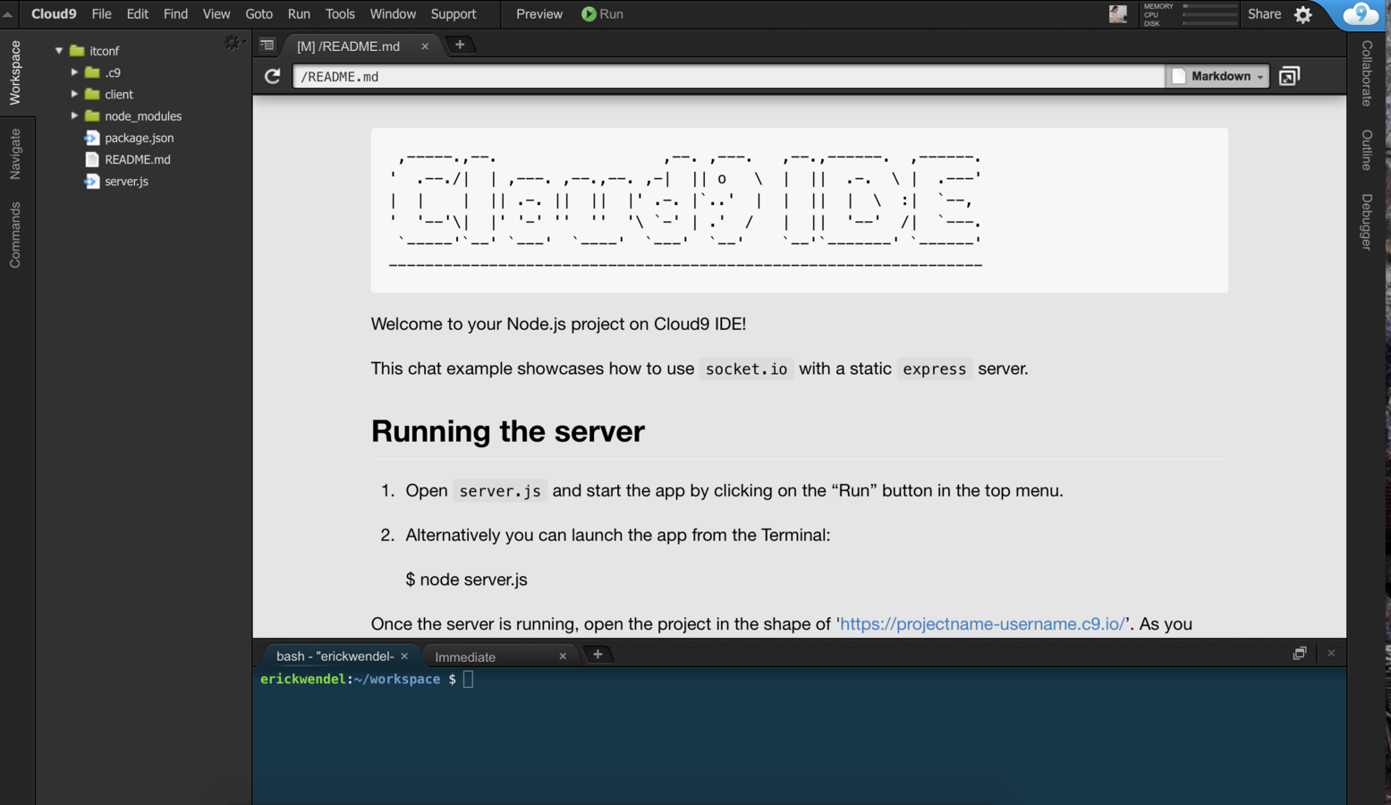1391x805 pixels.
Task: Open the Support menu
Action: [454, 14]
